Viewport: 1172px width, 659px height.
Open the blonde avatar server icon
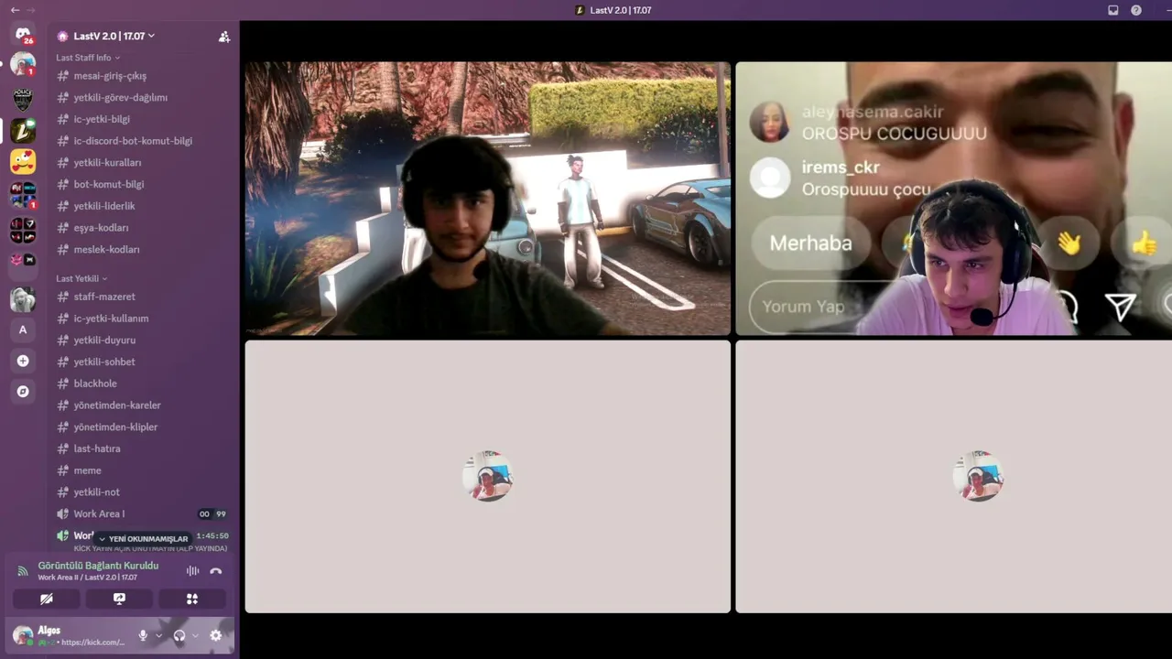pos(23,299)
